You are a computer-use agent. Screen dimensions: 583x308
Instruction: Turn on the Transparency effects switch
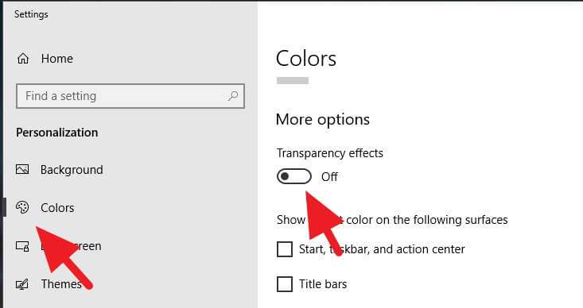click(x=294, y=177)
